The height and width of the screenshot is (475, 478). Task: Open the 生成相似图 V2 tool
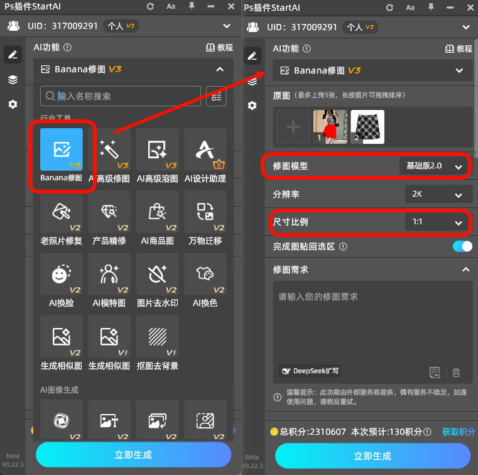coord(62,337)
